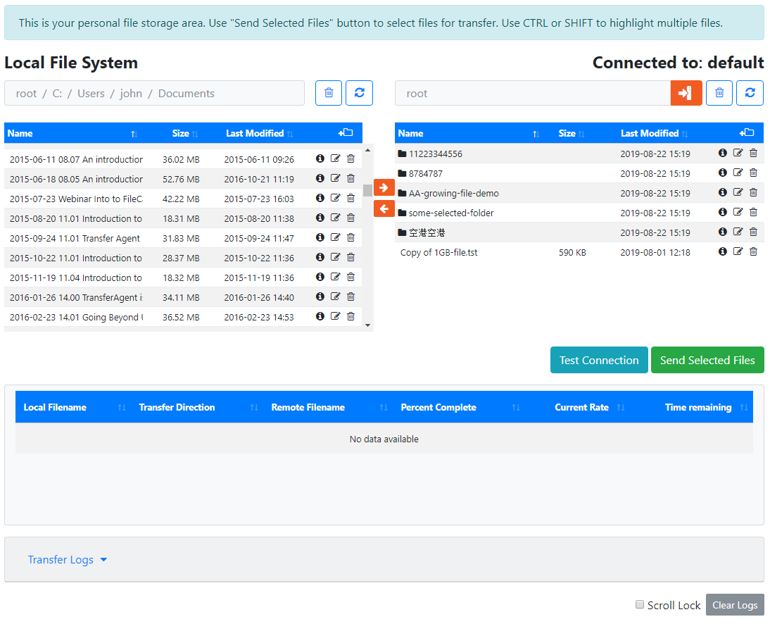Refresh the local file system listing
The image size is (770, 624).
click(359, 93)
